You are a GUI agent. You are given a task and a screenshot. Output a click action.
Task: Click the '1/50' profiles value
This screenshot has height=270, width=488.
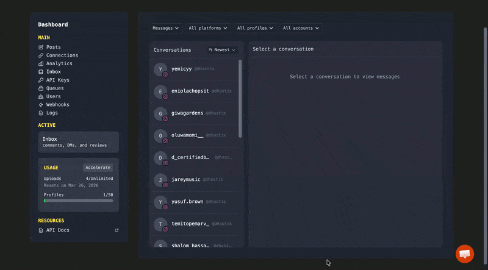pyautogui.click(x=108, y=195)
